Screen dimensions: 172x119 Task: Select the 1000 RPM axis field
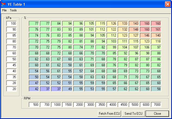pos(56,105)
